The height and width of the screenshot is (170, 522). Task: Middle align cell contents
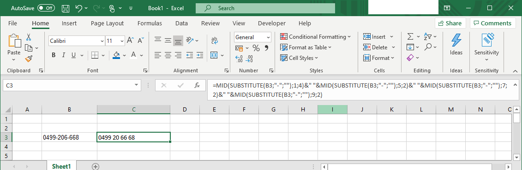coord(168,41)
